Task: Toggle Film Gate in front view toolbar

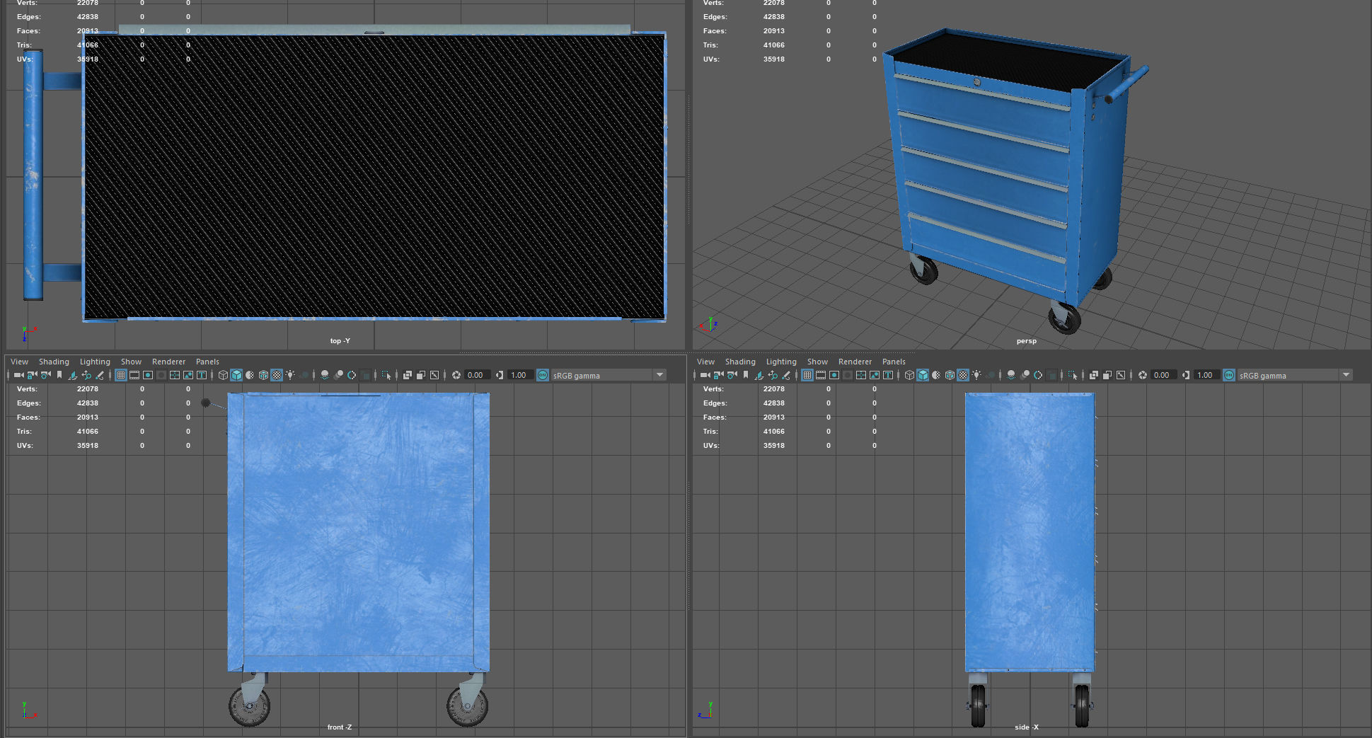Action: point(134,375)
